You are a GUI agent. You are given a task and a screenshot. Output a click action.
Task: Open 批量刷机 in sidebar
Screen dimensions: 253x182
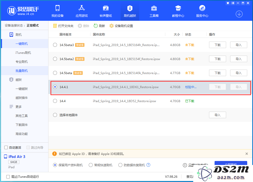22,71
